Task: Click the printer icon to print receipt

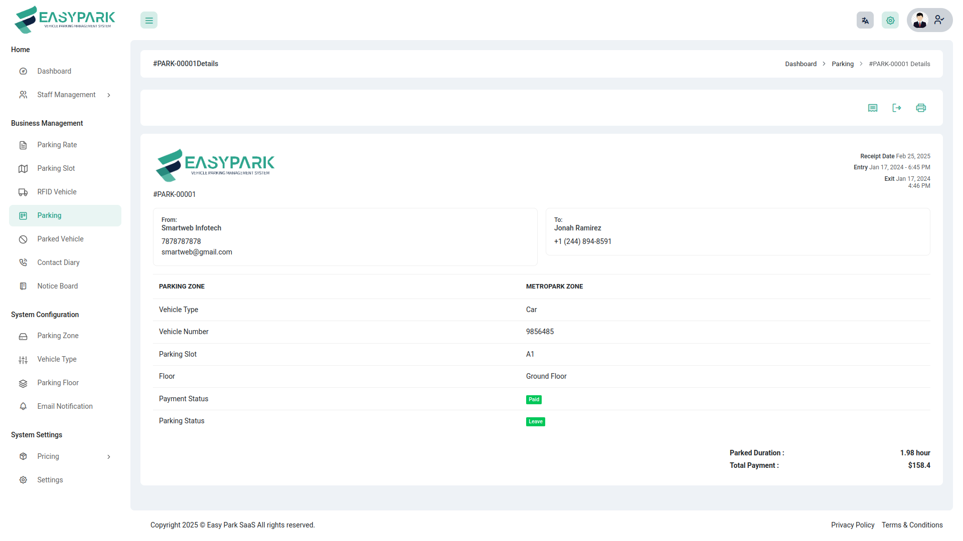Action: tap(921, 108)
